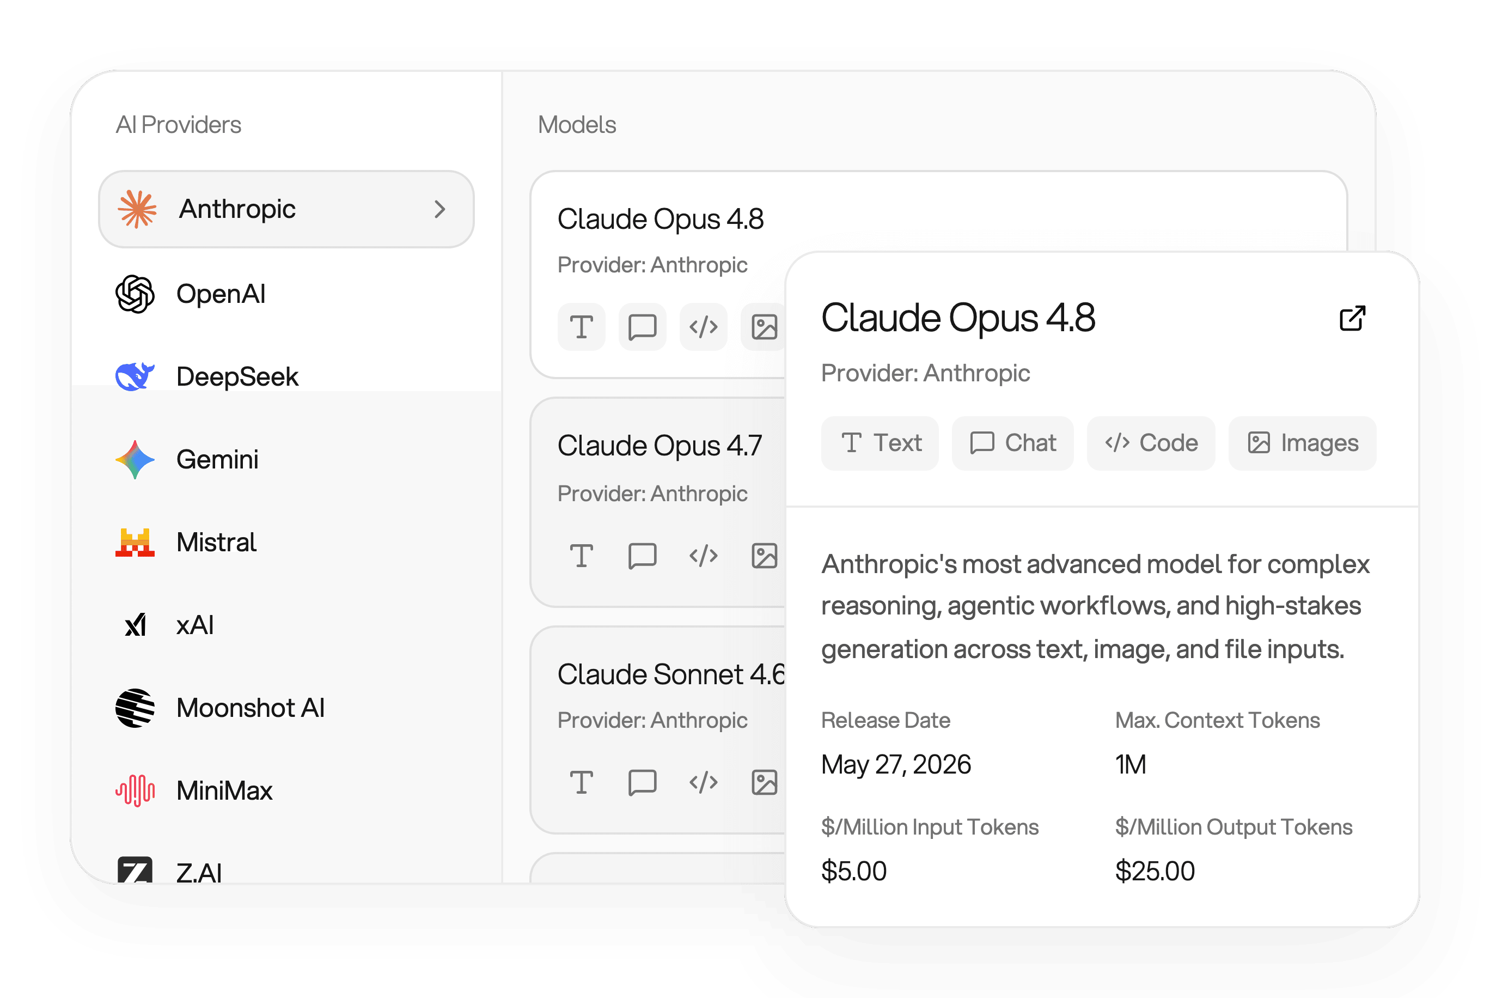Click the AI Providers heading
This screenshot has height=998, width=1490.
179,125
